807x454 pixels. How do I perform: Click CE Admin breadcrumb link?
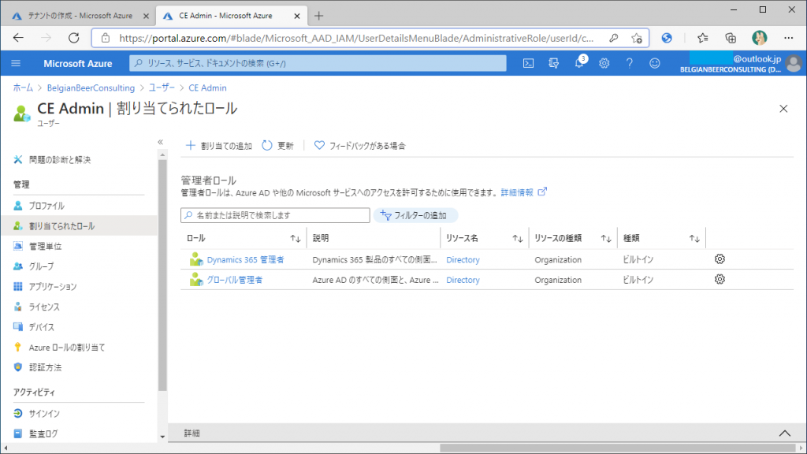click(x=207, y=87)
